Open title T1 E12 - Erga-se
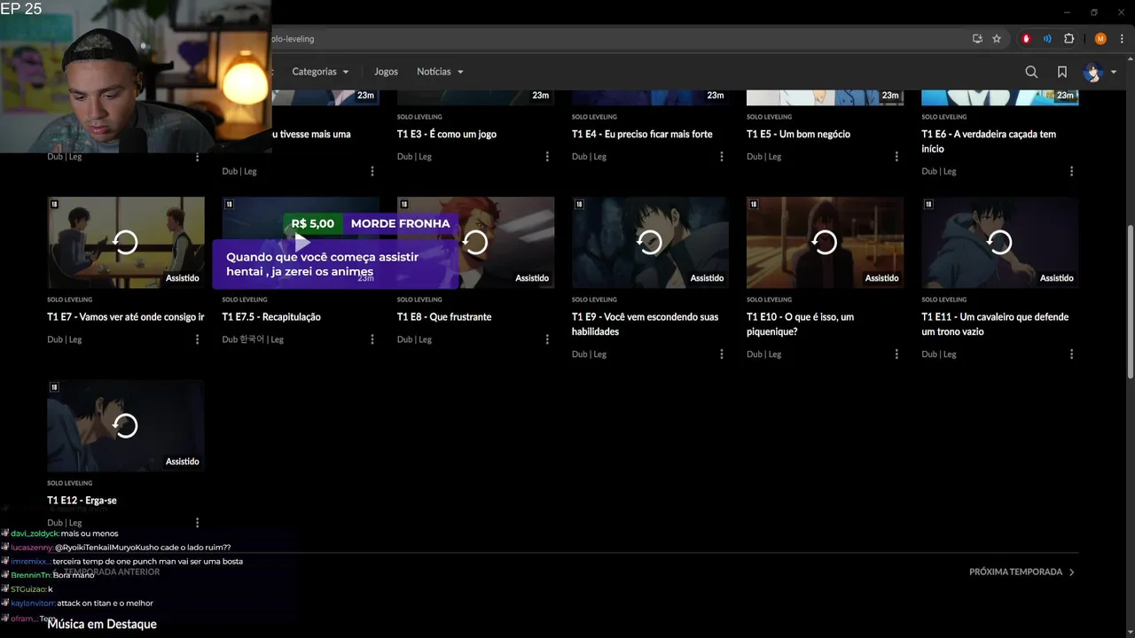 point(82,501)
